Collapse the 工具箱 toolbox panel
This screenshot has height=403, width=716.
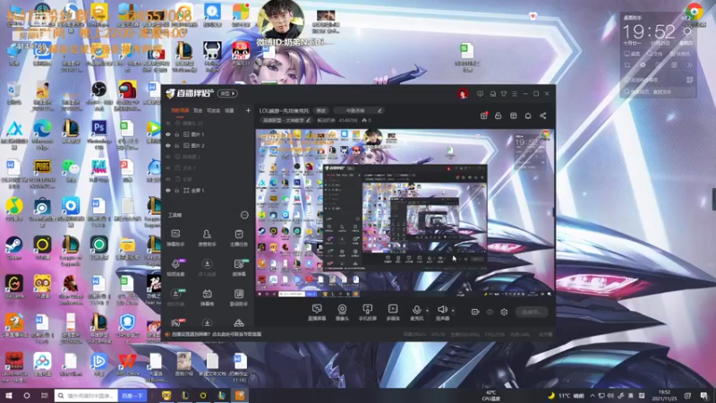tap(244, 215)
